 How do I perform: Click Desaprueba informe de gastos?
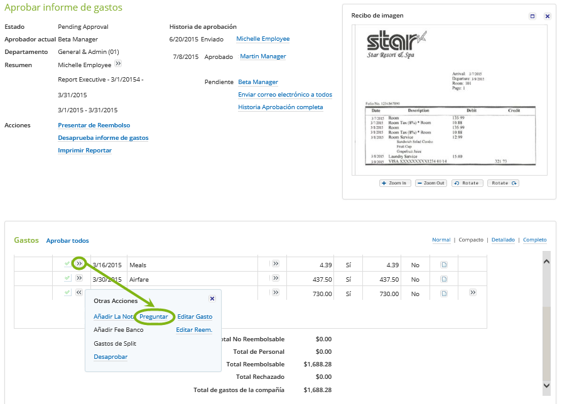point(103,138)
